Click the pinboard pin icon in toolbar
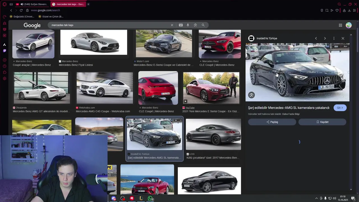 tap(322, 10)
